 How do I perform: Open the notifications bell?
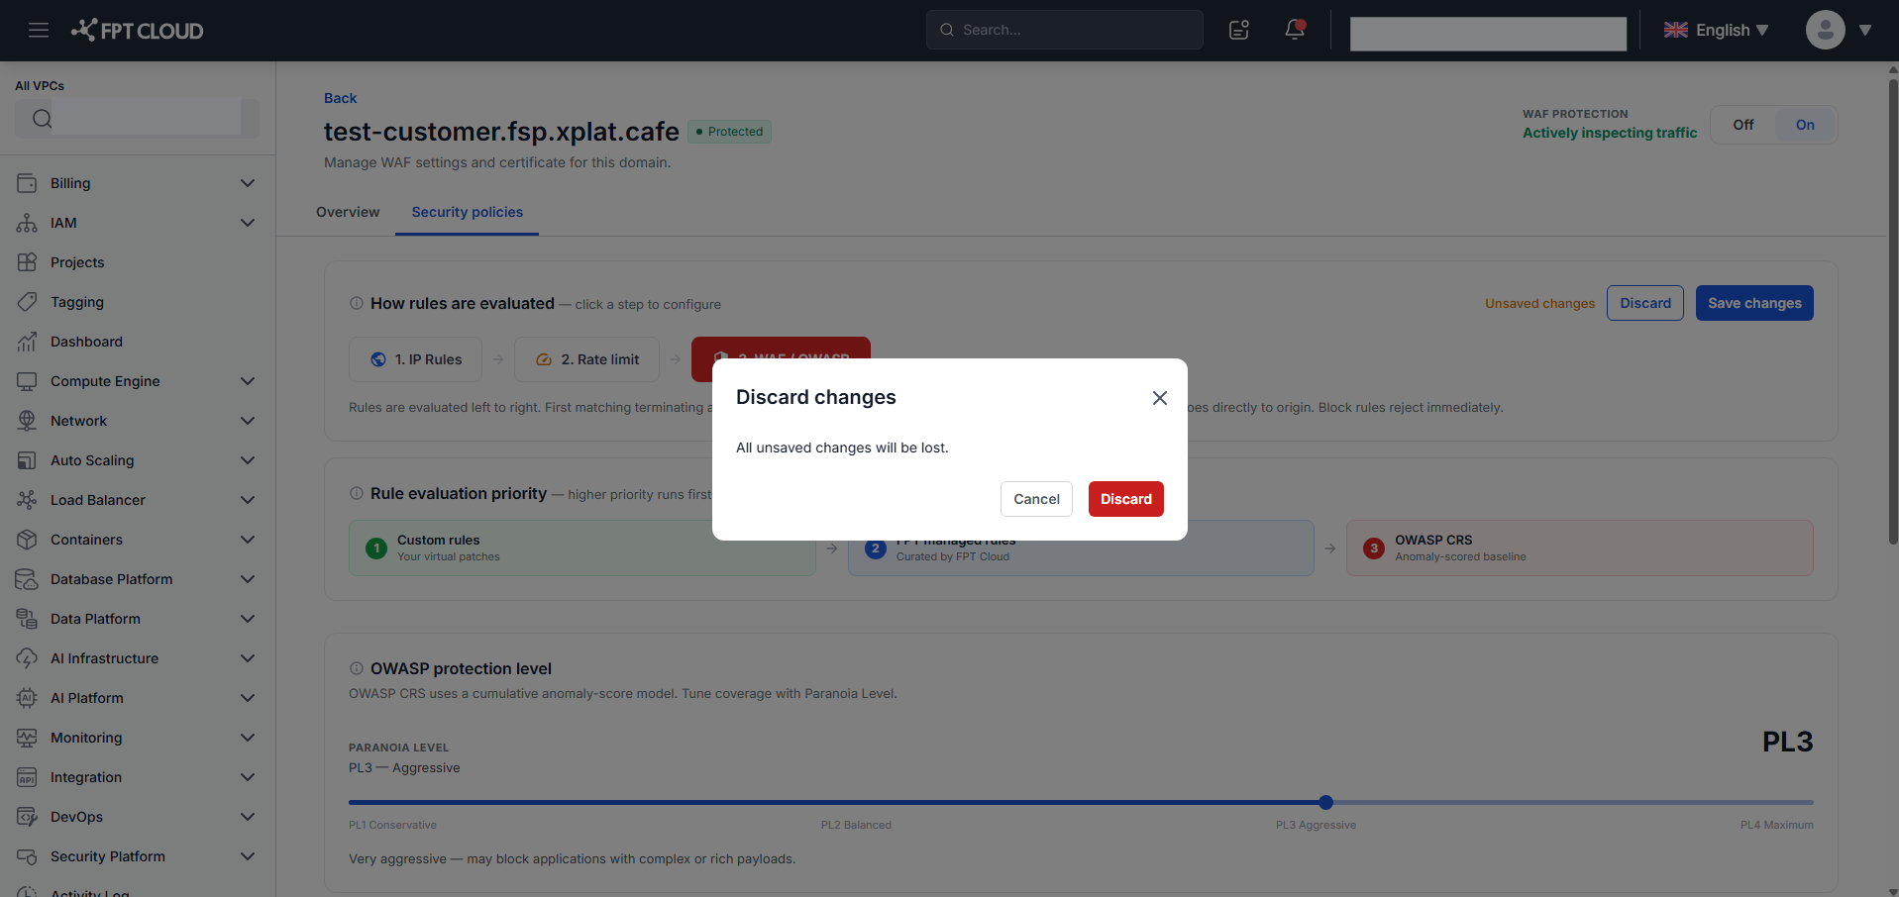pos(1295,30)
